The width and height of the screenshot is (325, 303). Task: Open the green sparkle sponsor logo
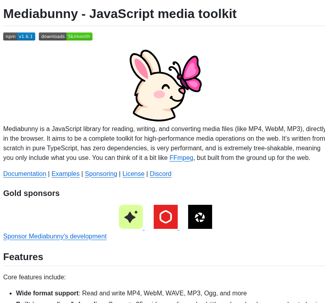[x=131, y=217]
